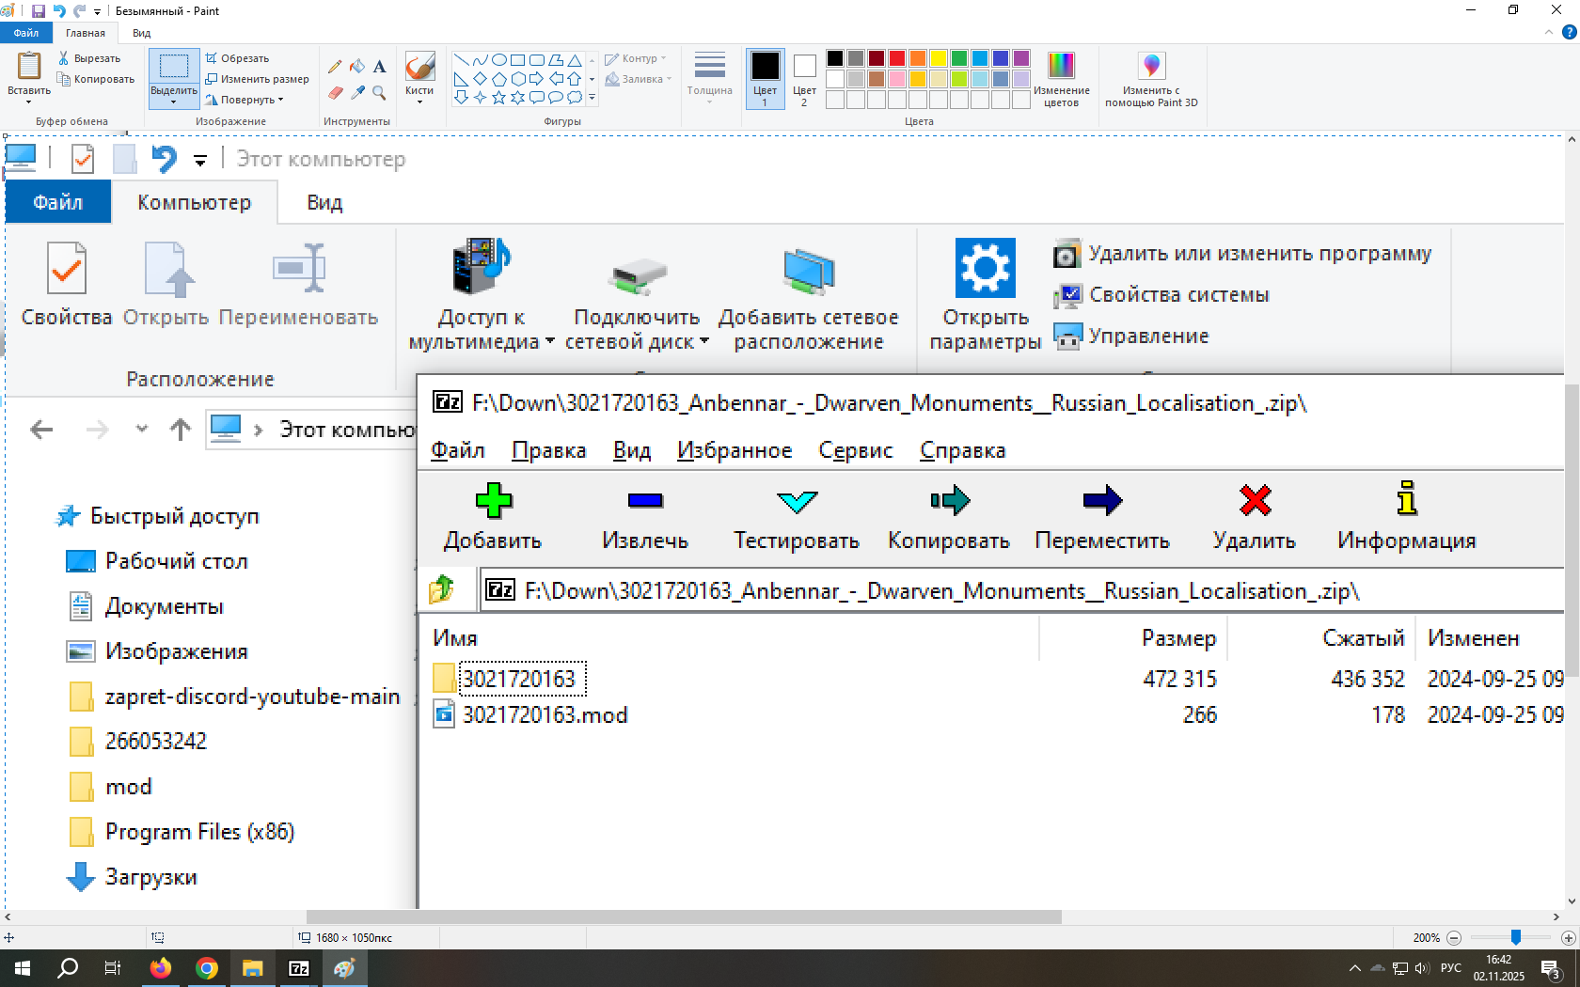Open the Выделить selection options arrow
The width and height of the screenshot is (1580, 987).
pyautogui.click(x=174, y=102)
